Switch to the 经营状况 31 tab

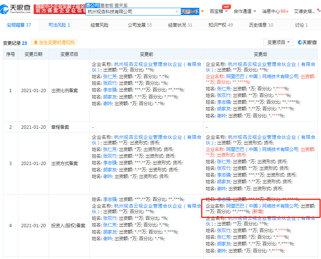click(180, 25)
